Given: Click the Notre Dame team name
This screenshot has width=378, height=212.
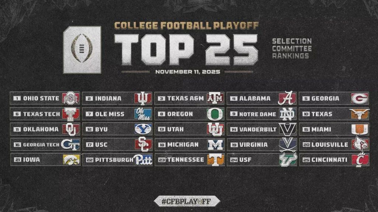Looking at the screenshot, I should point(258,114).
